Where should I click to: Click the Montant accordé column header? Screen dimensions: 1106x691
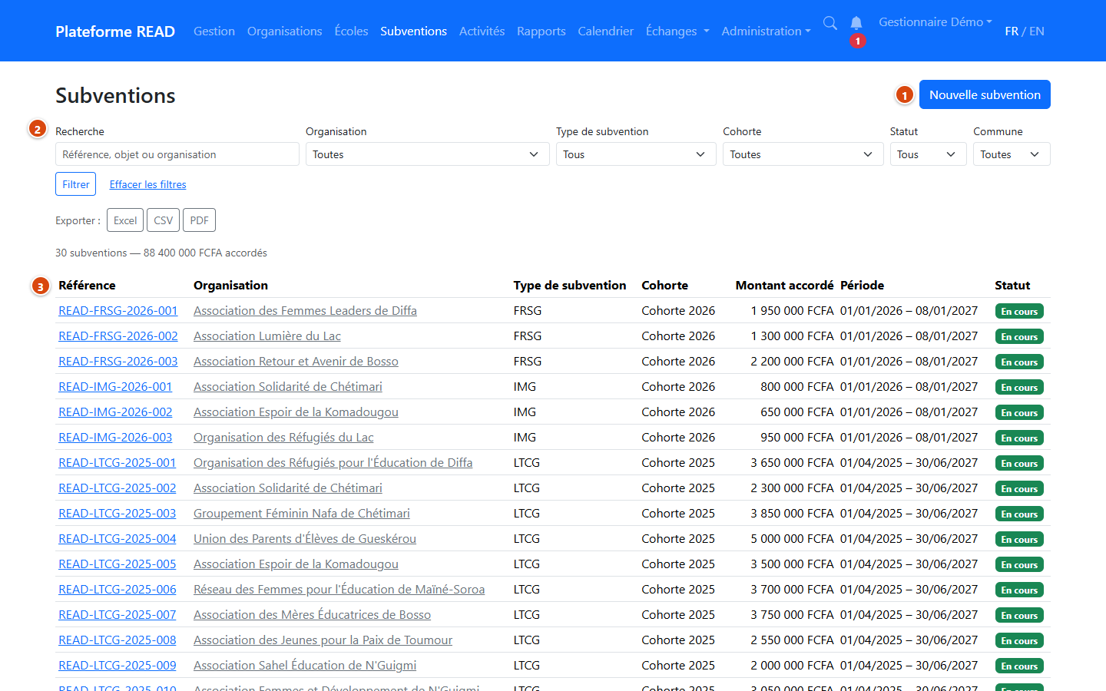coord(784,285)
